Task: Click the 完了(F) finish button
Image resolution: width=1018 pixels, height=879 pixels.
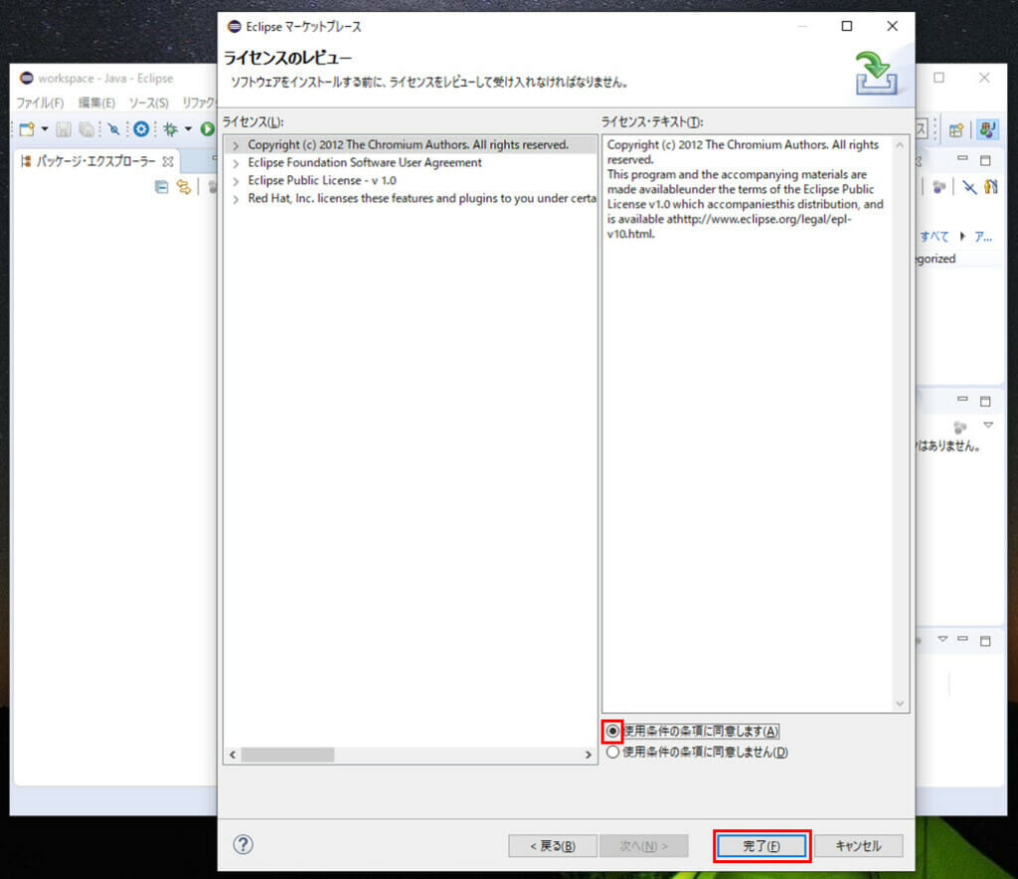Action: [x=762, y=846]
